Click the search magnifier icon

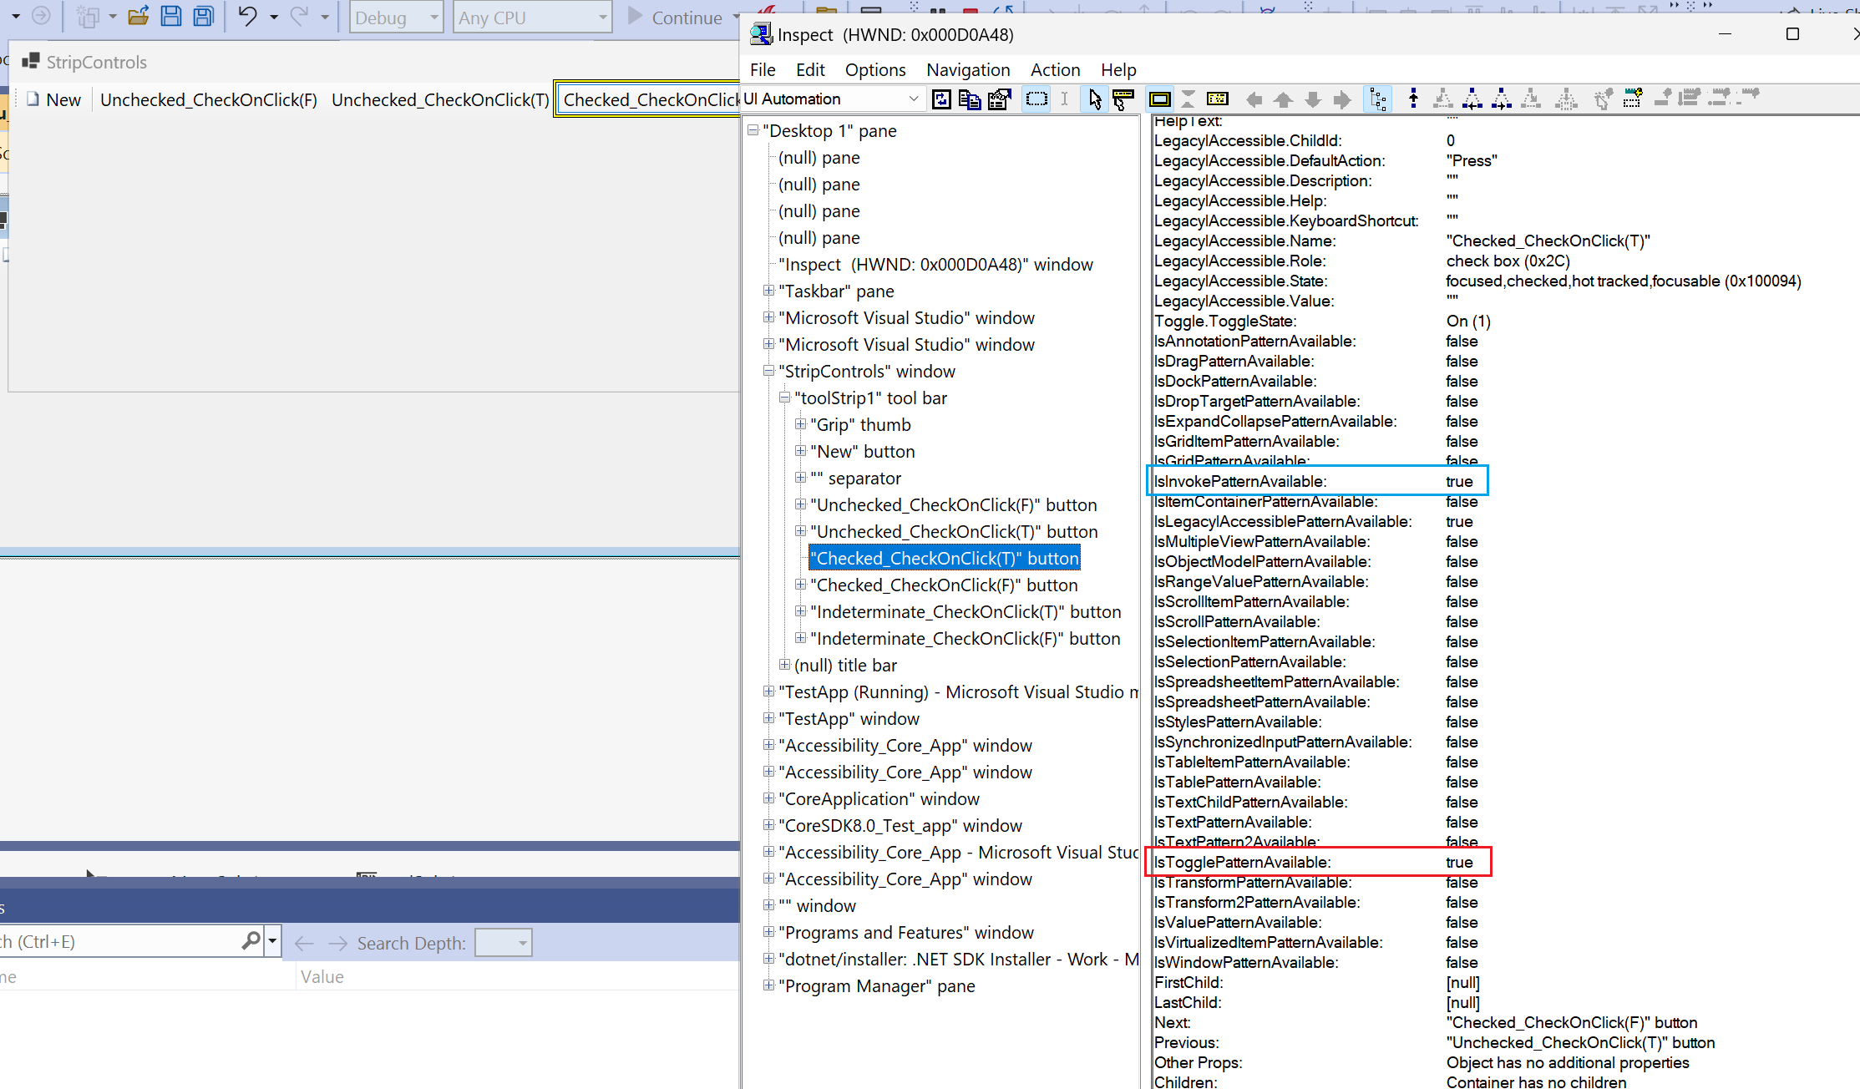tap(250, 940)
